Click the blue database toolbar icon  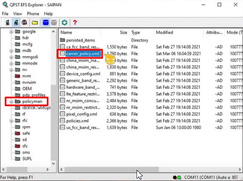[46, 23]
